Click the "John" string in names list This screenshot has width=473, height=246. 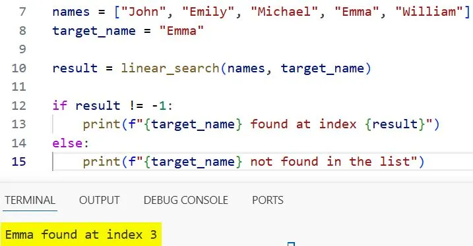[144, 12]
